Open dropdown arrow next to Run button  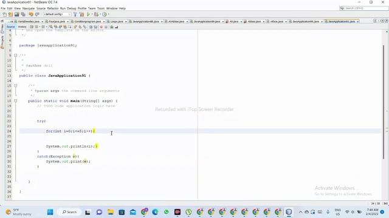click(92, 15)
